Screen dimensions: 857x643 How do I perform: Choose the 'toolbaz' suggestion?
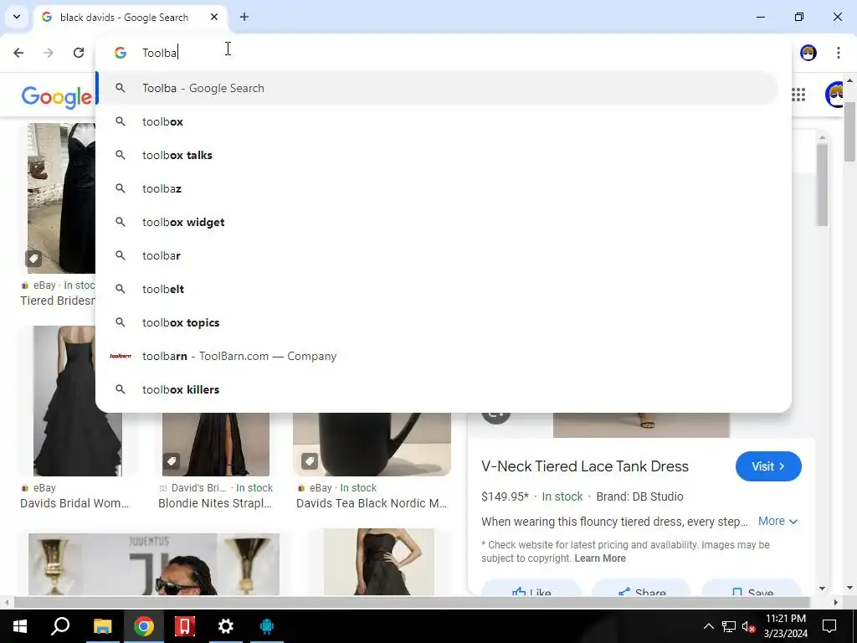(x=437, y=188)
